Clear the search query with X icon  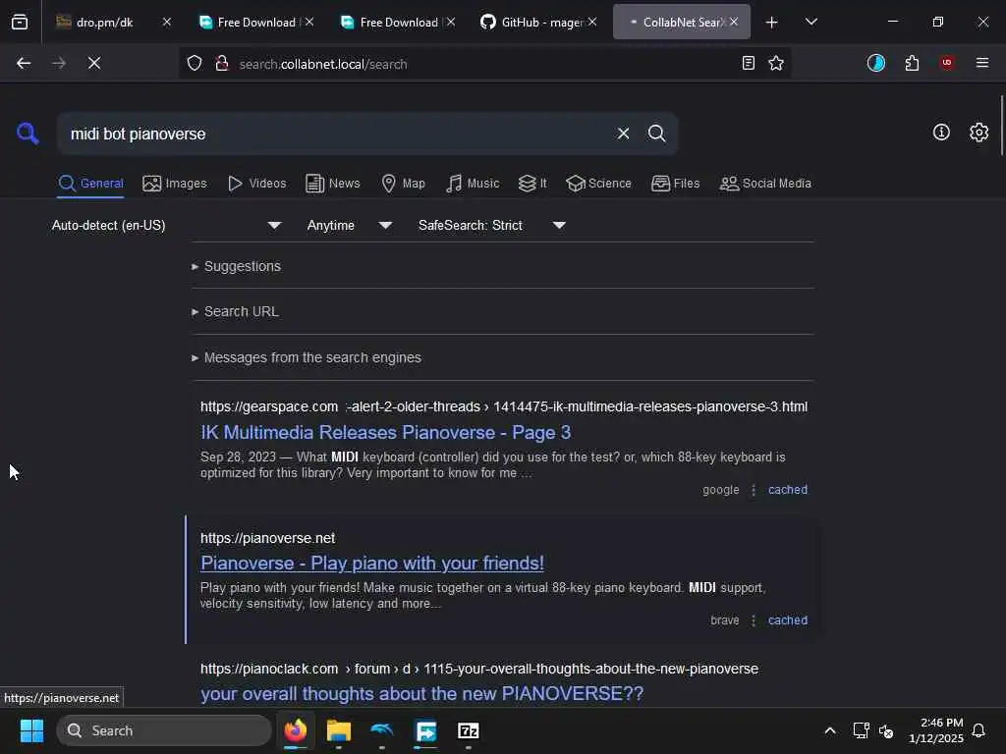tap(623, 134)
